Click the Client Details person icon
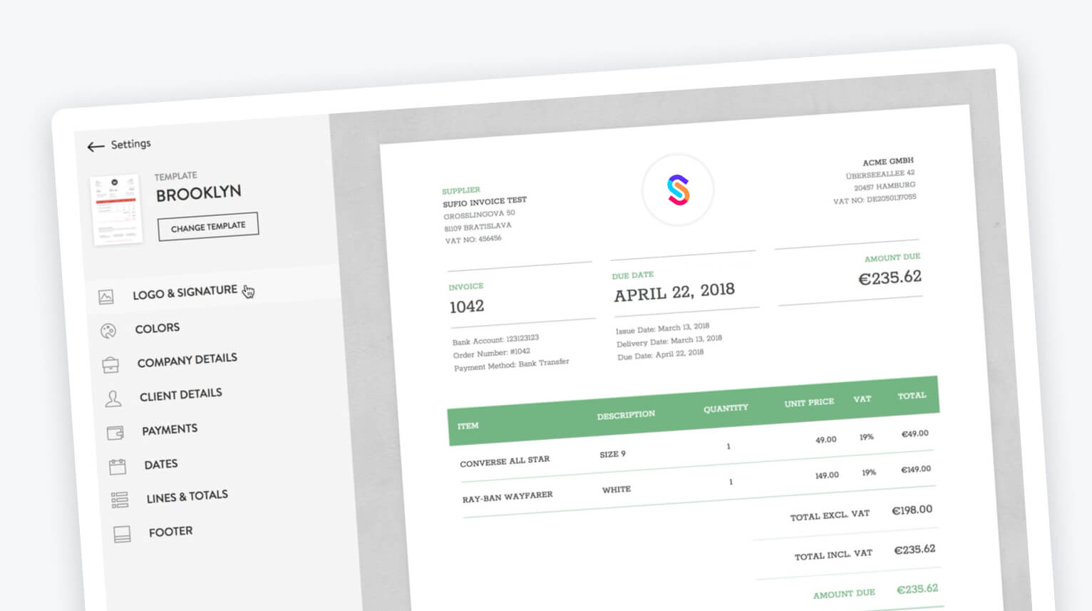The height and width of the screenshot is (611, 1092). click(x=113, y=399)
